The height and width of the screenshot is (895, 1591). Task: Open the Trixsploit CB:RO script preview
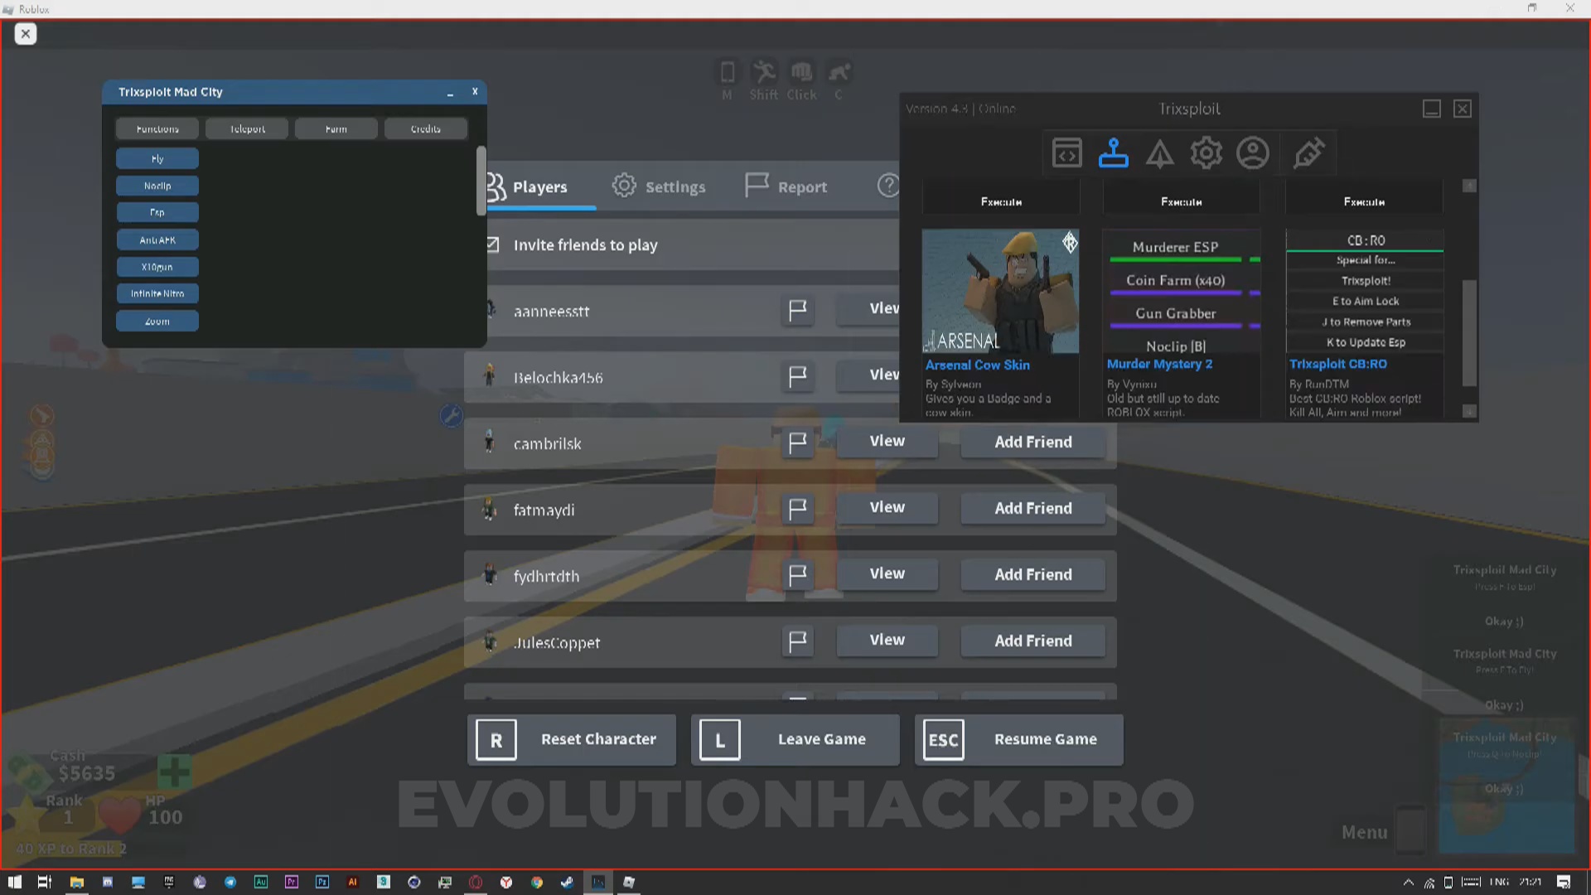point(1365,291)
